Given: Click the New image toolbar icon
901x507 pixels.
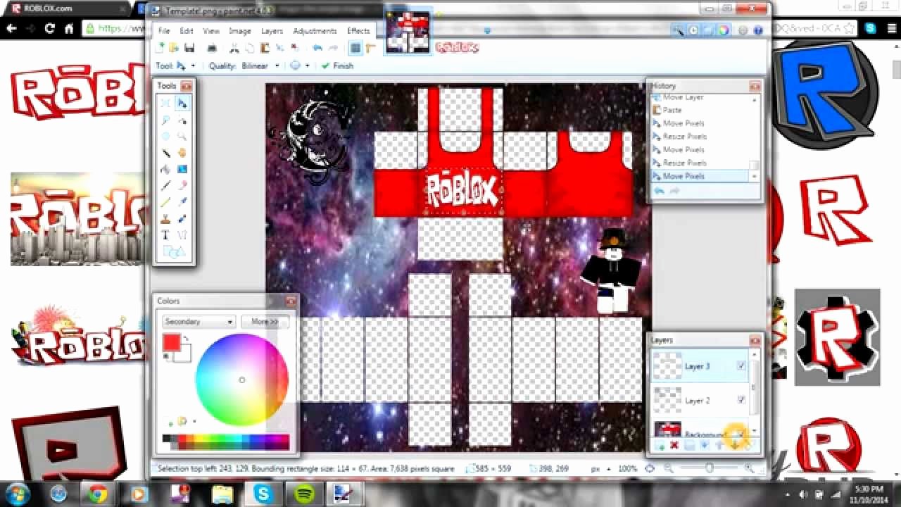Looking at the screenshot, I should pyautogui.click(x=161, y=48).
